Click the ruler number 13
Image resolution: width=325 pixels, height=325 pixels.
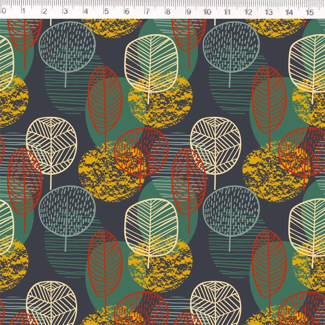click(269, 12)
